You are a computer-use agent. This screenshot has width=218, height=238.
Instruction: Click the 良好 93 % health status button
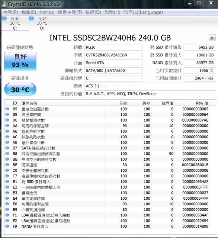click(20, 61)
